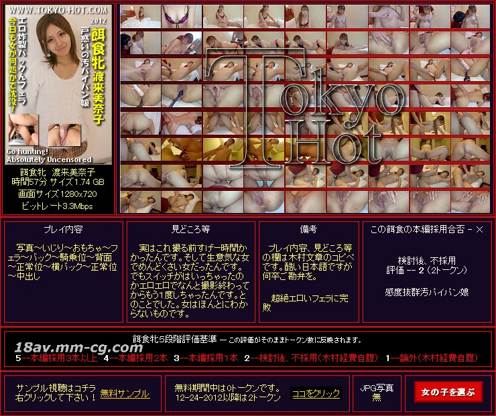The image size is (496, 416).
Task: Click the この餌食の本編採用合否 heading
Action: [427, 229]
